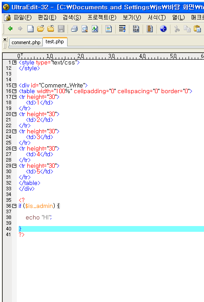
Task: Click the green Back arrow icon
Action: pyautogui.click(x=10, y=29)
